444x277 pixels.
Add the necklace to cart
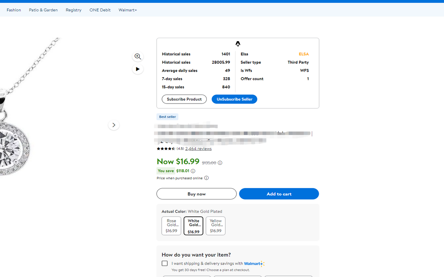(279, 194)
